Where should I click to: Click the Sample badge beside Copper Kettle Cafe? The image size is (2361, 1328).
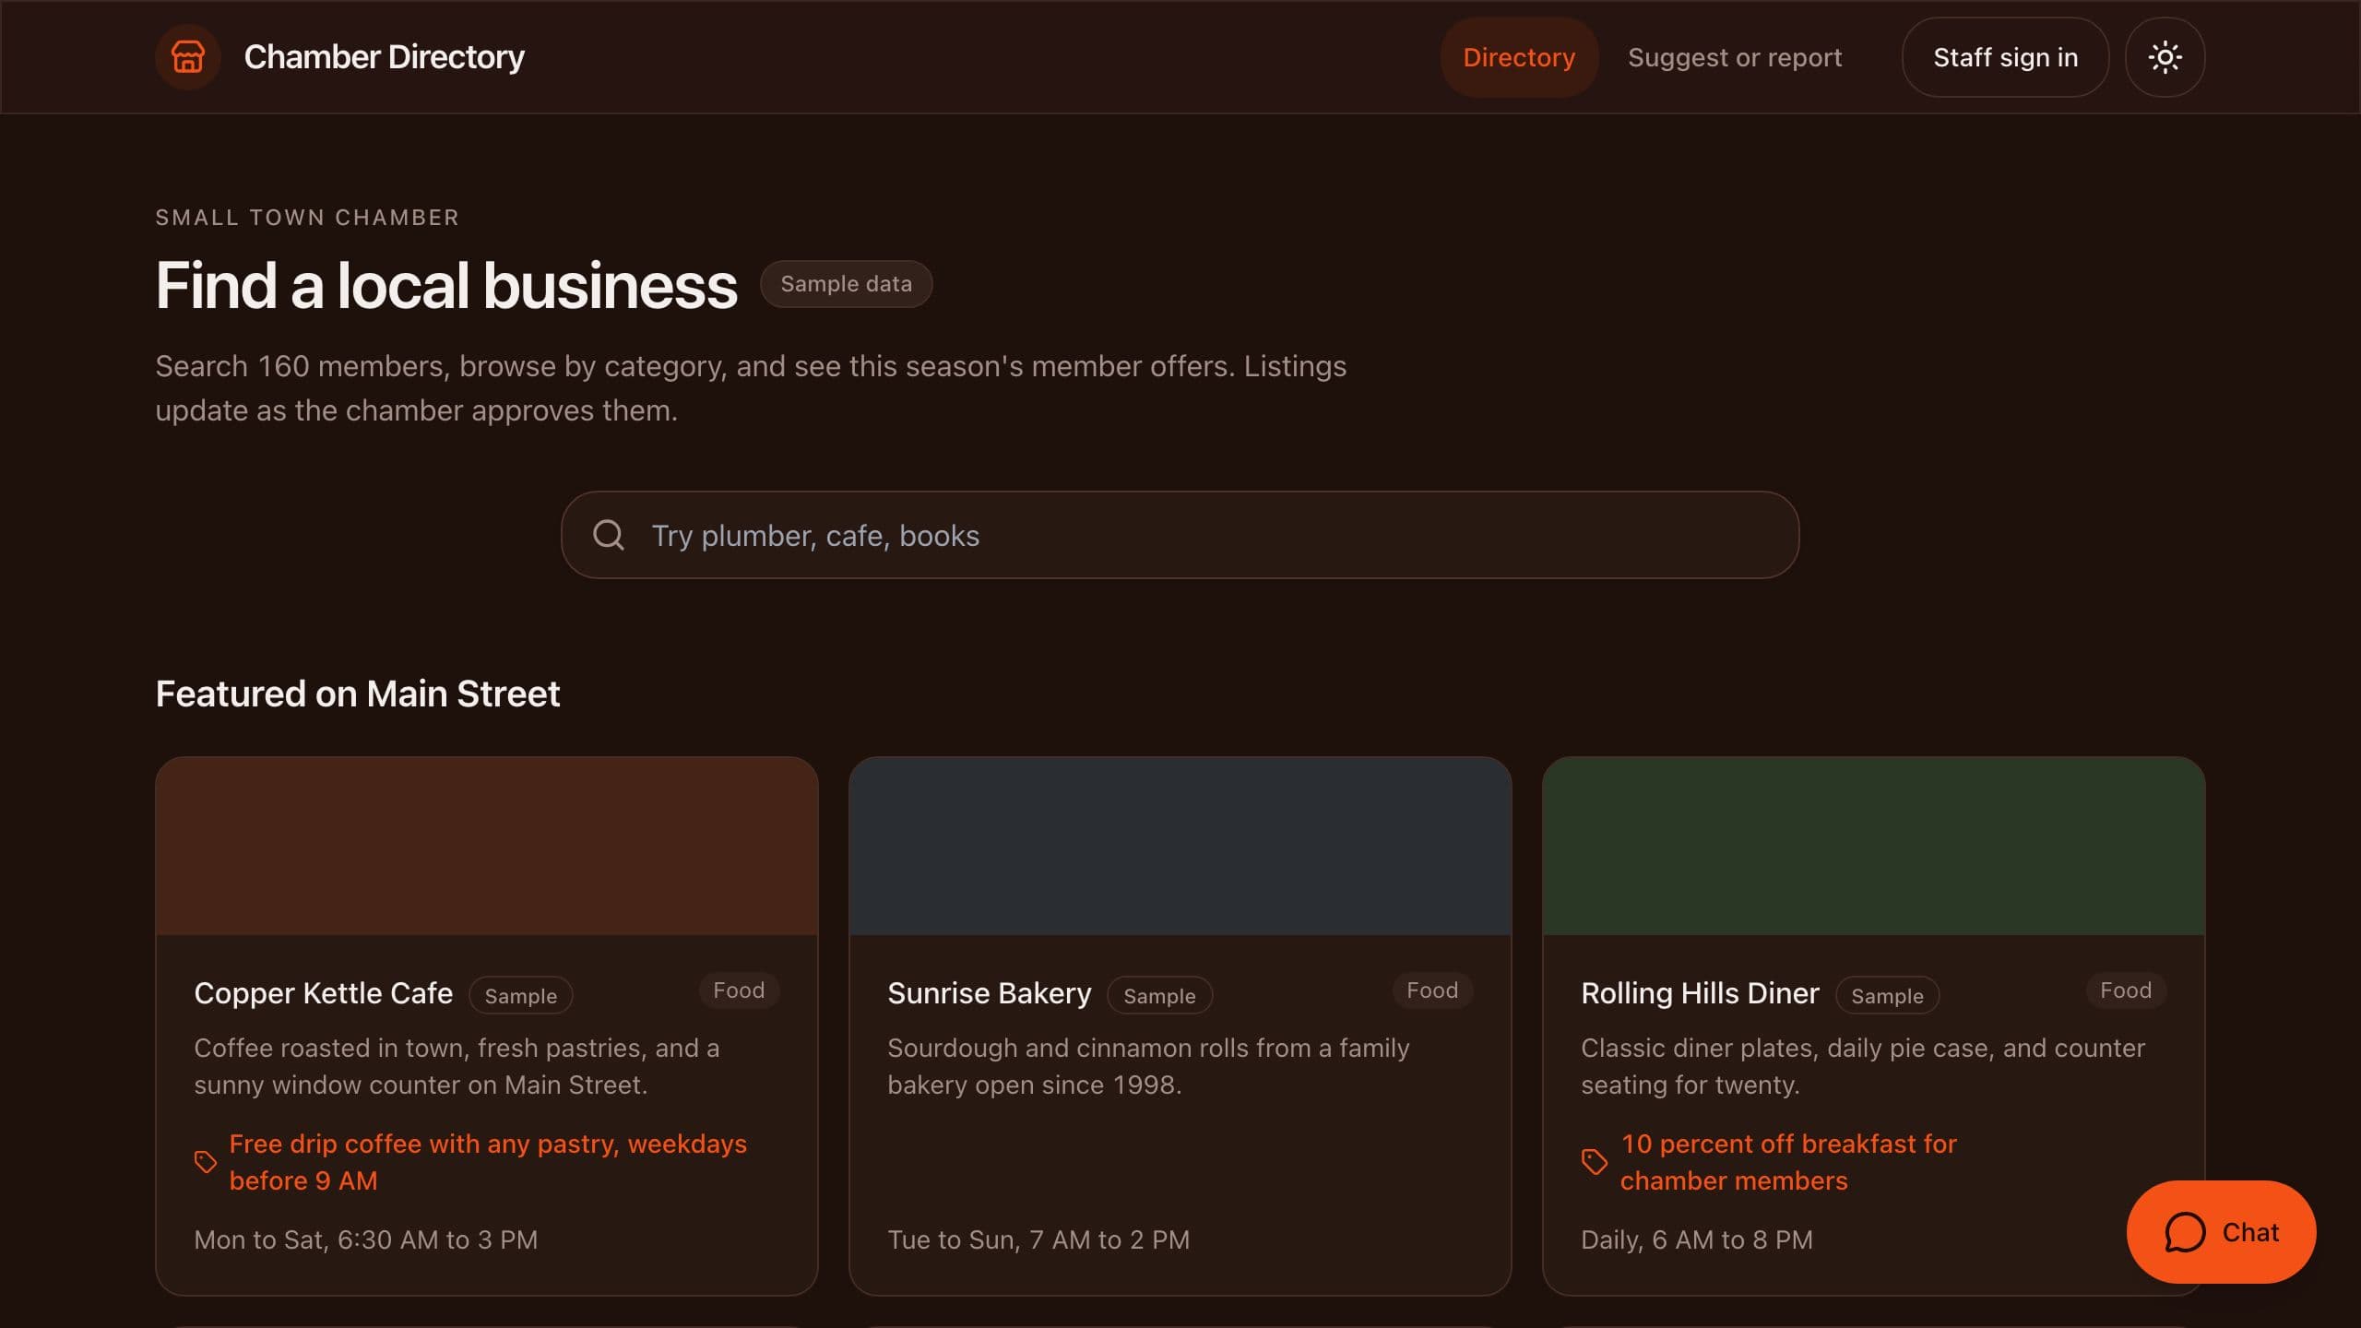(x=521, y=996)
